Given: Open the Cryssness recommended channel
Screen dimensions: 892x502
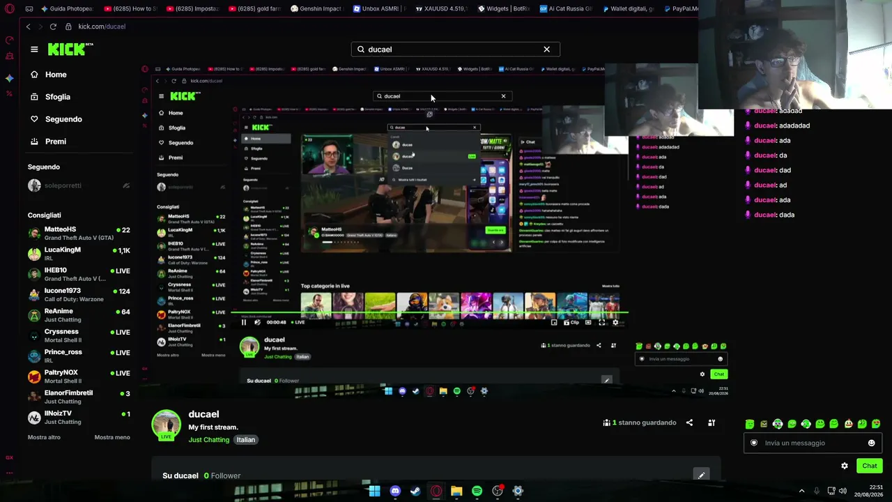Looking at the screenshot, I should click(x=79, y=335).
